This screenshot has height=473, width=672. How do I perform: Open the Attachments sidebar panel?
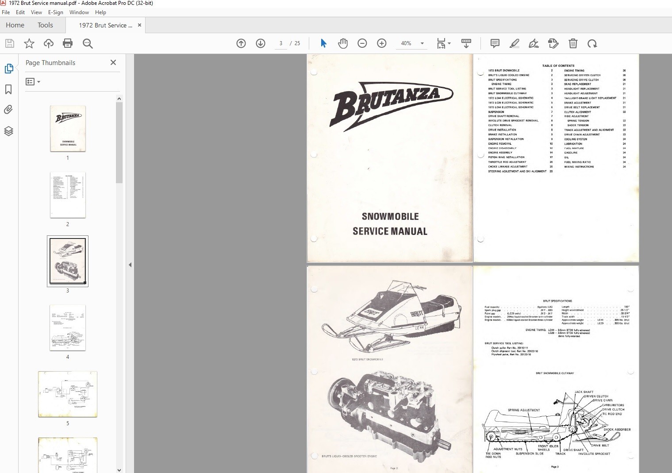click(x=9, y=110)
